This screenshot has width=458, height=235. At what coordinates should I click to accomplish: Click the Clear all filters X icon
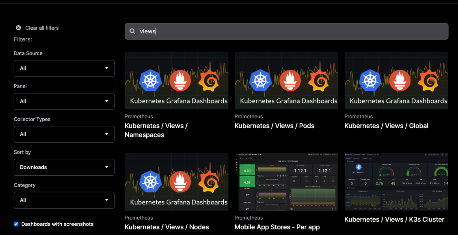pos(18,28)
